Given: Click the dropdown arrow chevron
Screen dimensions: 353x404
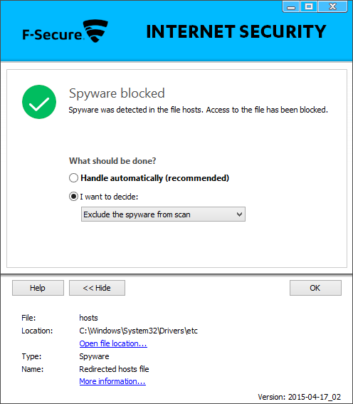Looking at the screenshot, I should (239, 214).
